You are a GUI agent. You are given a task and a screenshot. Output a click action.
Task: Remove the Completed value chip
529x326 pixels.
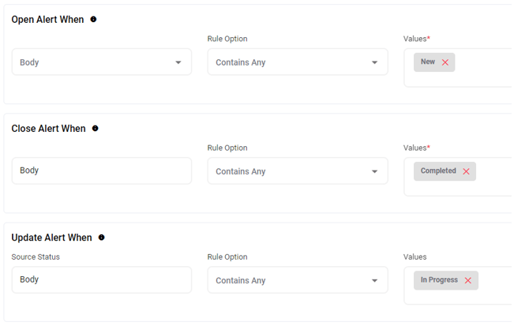(x=466, y=171)
